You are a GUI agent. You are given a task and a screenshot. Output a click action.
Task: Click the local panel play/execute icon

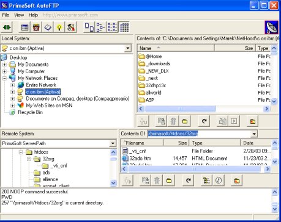[x=234, y=121]
